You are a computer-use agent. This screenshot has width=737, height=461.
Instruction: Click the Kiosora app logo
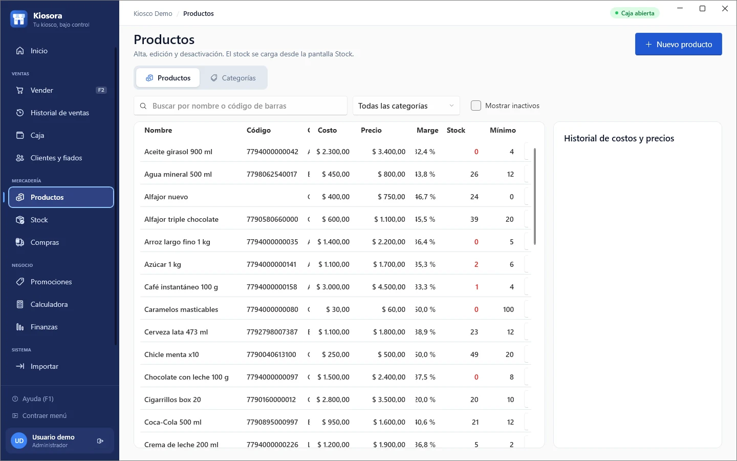[19, 19]
